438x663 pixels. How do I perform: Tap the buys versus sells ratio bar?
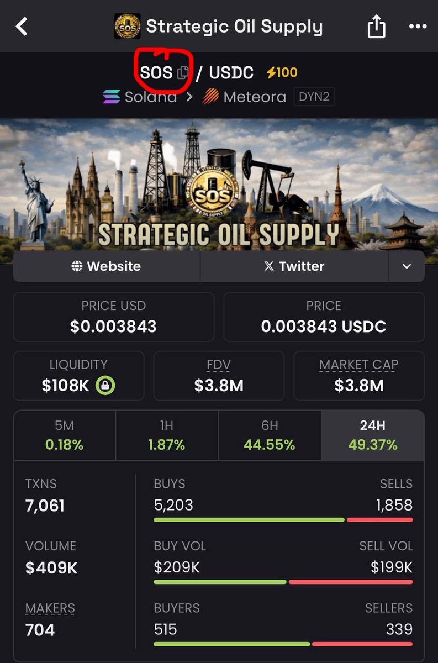click(283, 520)
